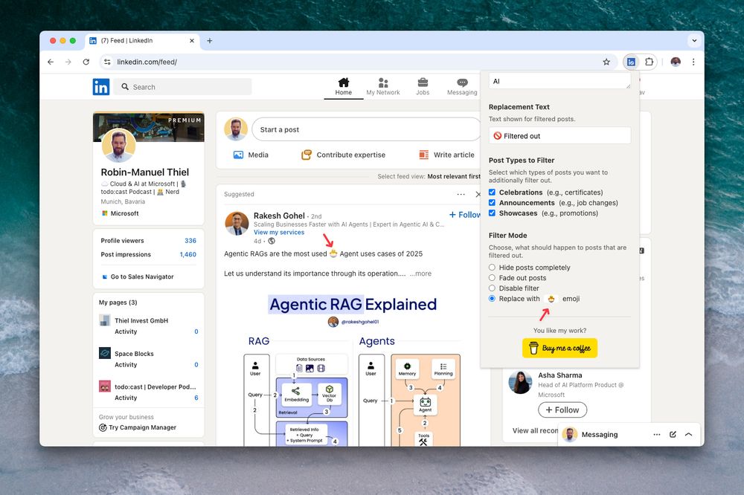Open the Chrome three-dot menu
The image size is (744, 495).
693,62
